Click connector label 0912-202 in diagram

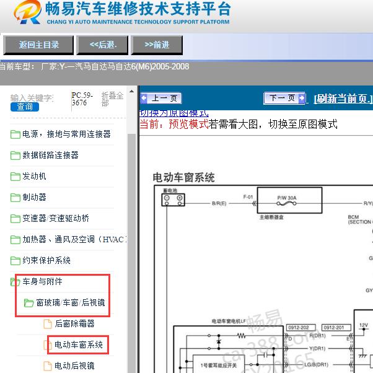(x=301, y=328)
